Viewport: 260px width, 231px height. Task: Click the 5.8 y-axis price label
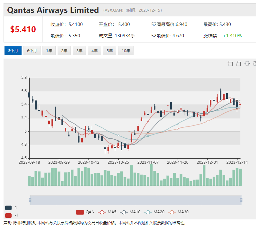pyautogui.click(x=24, y=78)
